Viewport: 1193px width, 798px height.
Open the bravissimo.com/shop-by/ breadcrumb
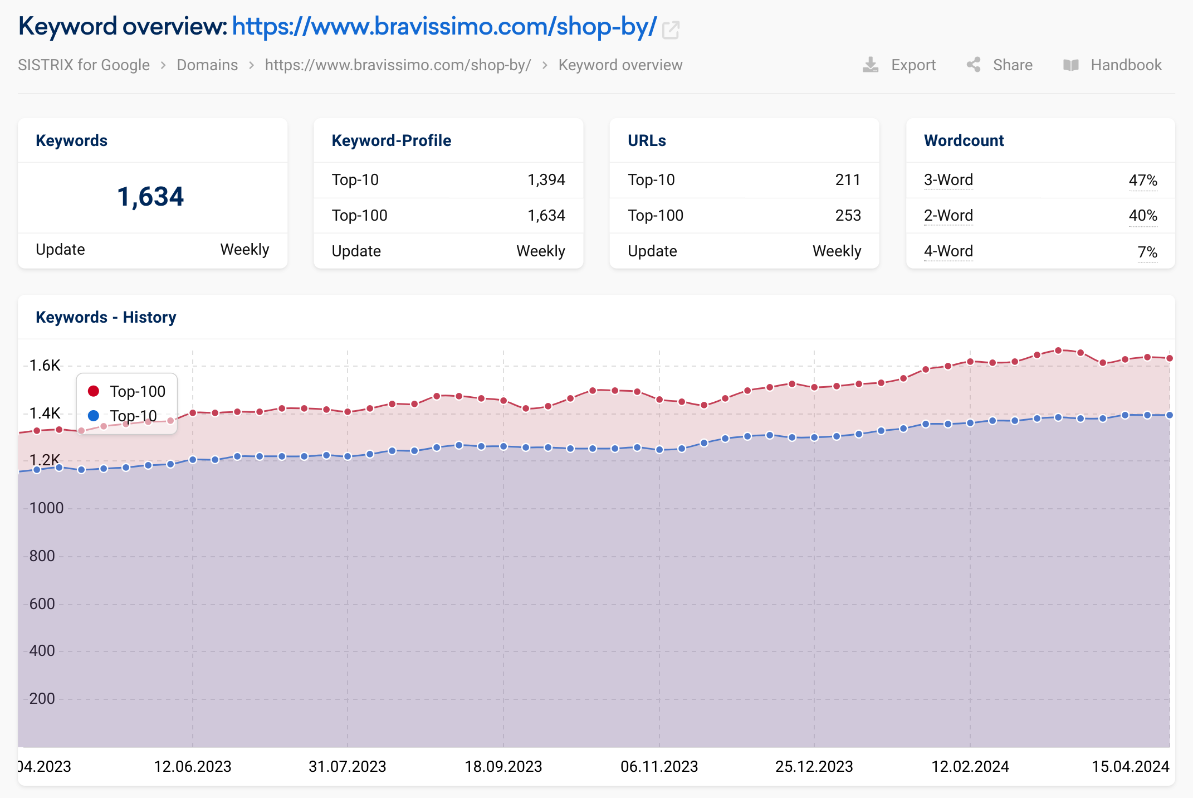(398, 65)
